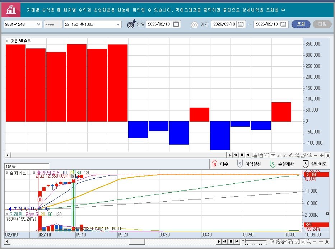Select the 당일 target radio option
Viewport: 335px width, 249px height.
tap(131, 24)
